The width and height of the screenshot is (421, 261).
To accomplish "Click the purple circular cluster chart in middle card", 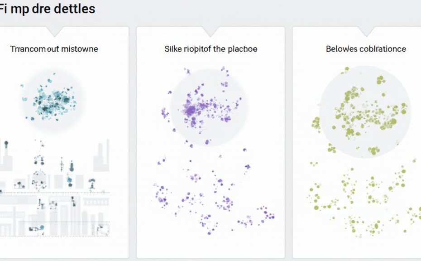I will 209,108.
